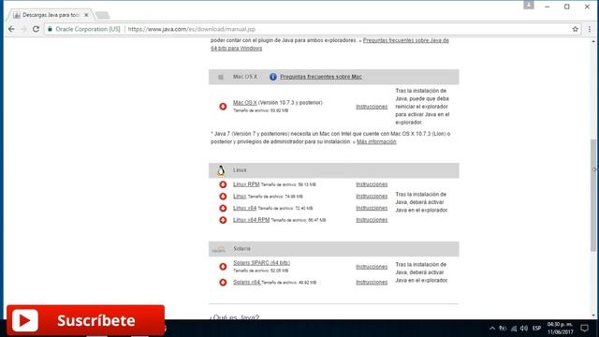Open Instrucciones for Solaris SPARC
This screenshot has height=337, width=599.
click(372, 267)
